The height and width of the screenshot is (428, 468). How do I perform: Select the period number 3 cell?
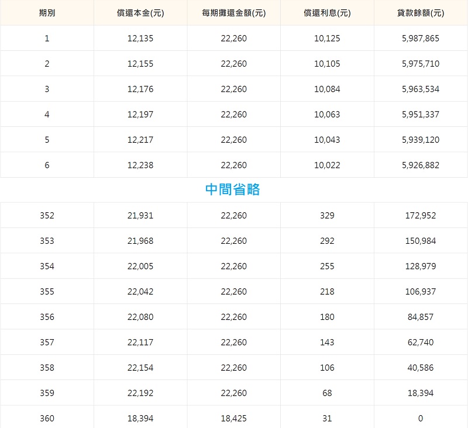tap(47, 89)
